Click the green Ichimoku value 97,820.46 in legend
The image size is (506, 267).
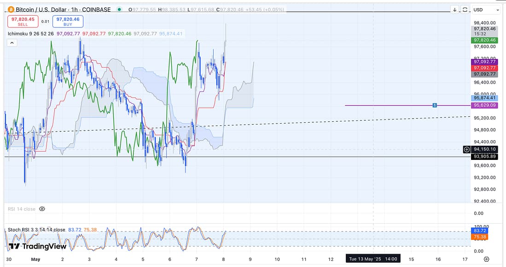120,34
